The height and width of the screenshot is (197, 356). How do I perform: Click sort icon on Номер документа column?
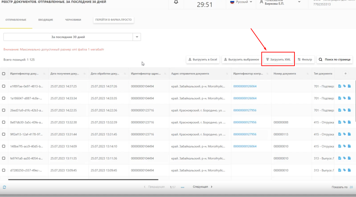[x=306, y=74]
